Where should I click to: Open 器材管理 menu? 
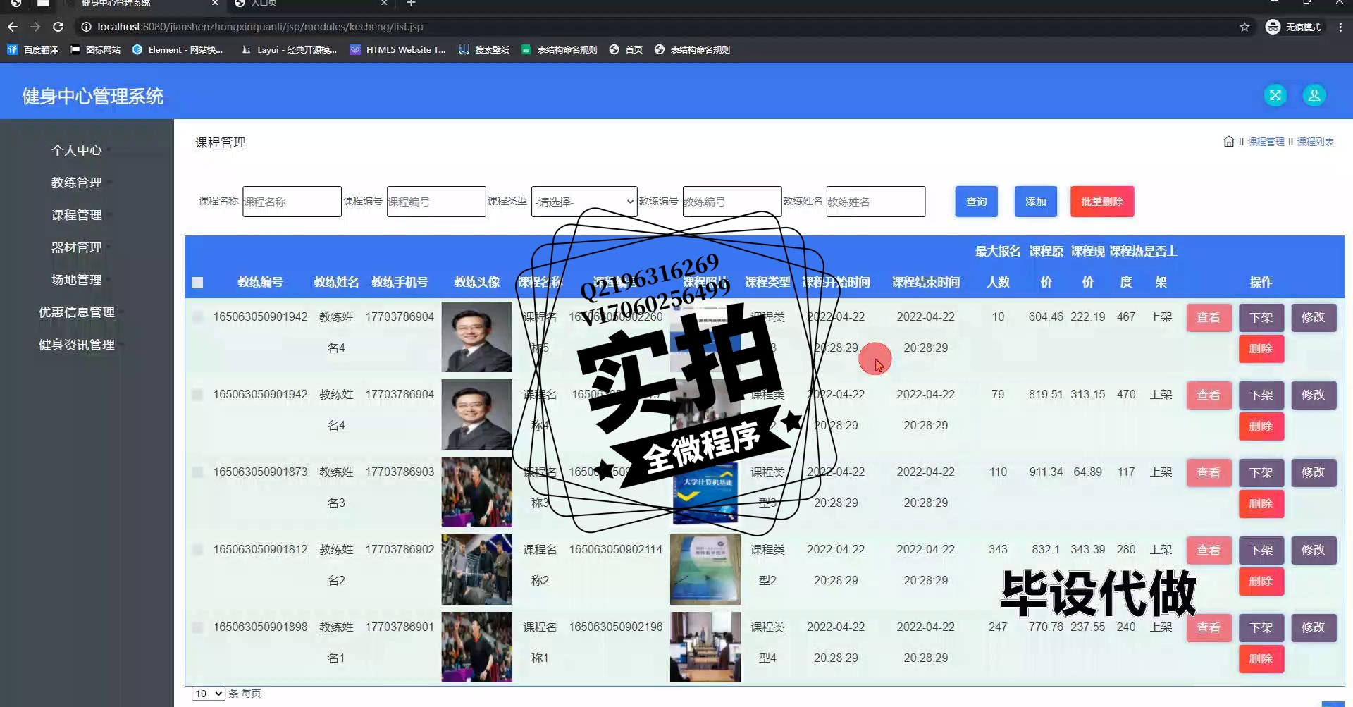77,247
